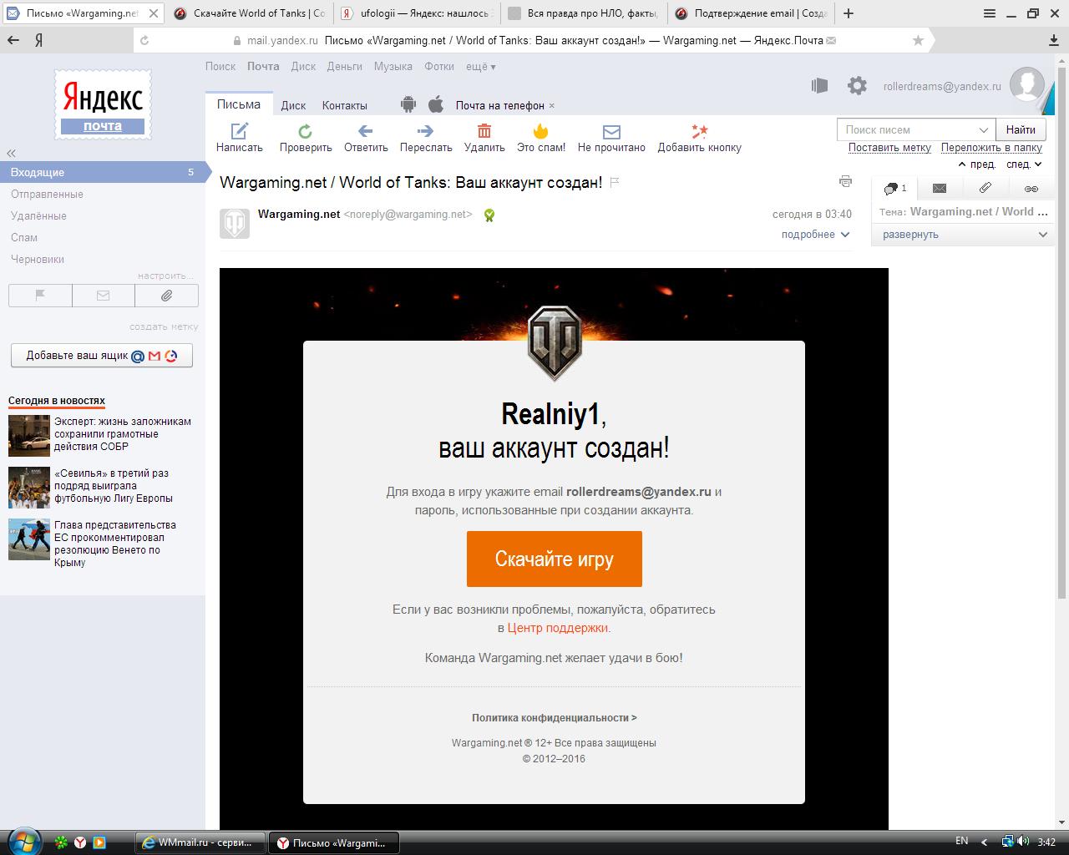Click the orange Скачайте игру button
The height and width of the screenshot is (855, 1069).
coord(555,559)
